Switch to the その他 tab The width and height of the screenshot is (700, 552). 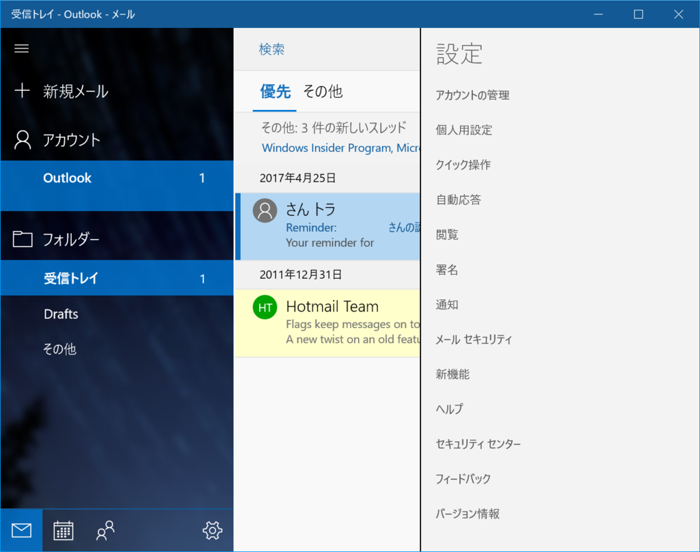click(x=323, y=92)
